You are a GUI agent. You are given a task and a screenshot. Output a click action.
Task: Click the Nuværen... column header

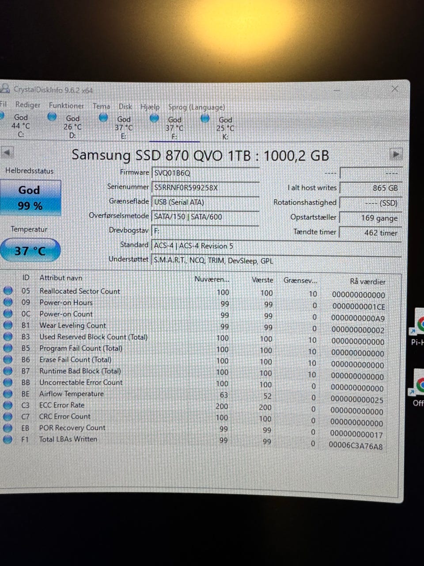click(212, 279)
